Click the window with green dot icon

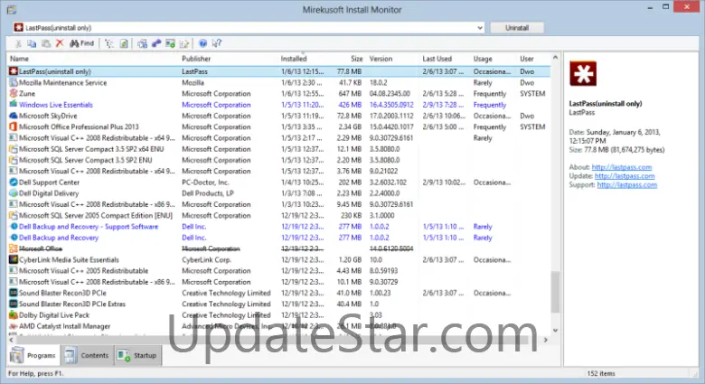tap(170, 43)
